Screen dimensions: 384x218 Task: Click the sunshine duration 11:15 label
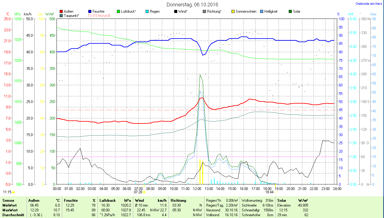(x=7, y=192)
